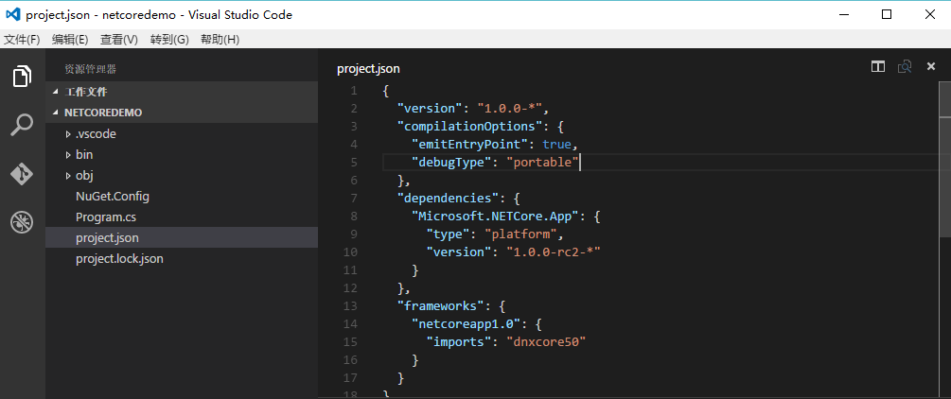Click "compilationOptions" on line 3
Viewport: 951px width, 399px height.
click(x=468, y=126)
